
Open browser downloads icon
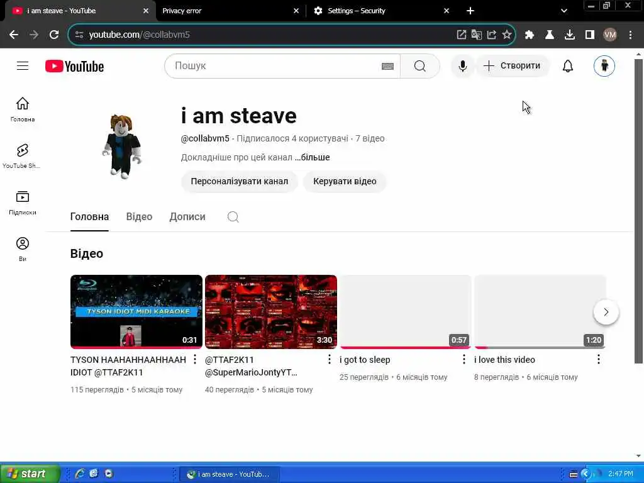coord(570,35)
